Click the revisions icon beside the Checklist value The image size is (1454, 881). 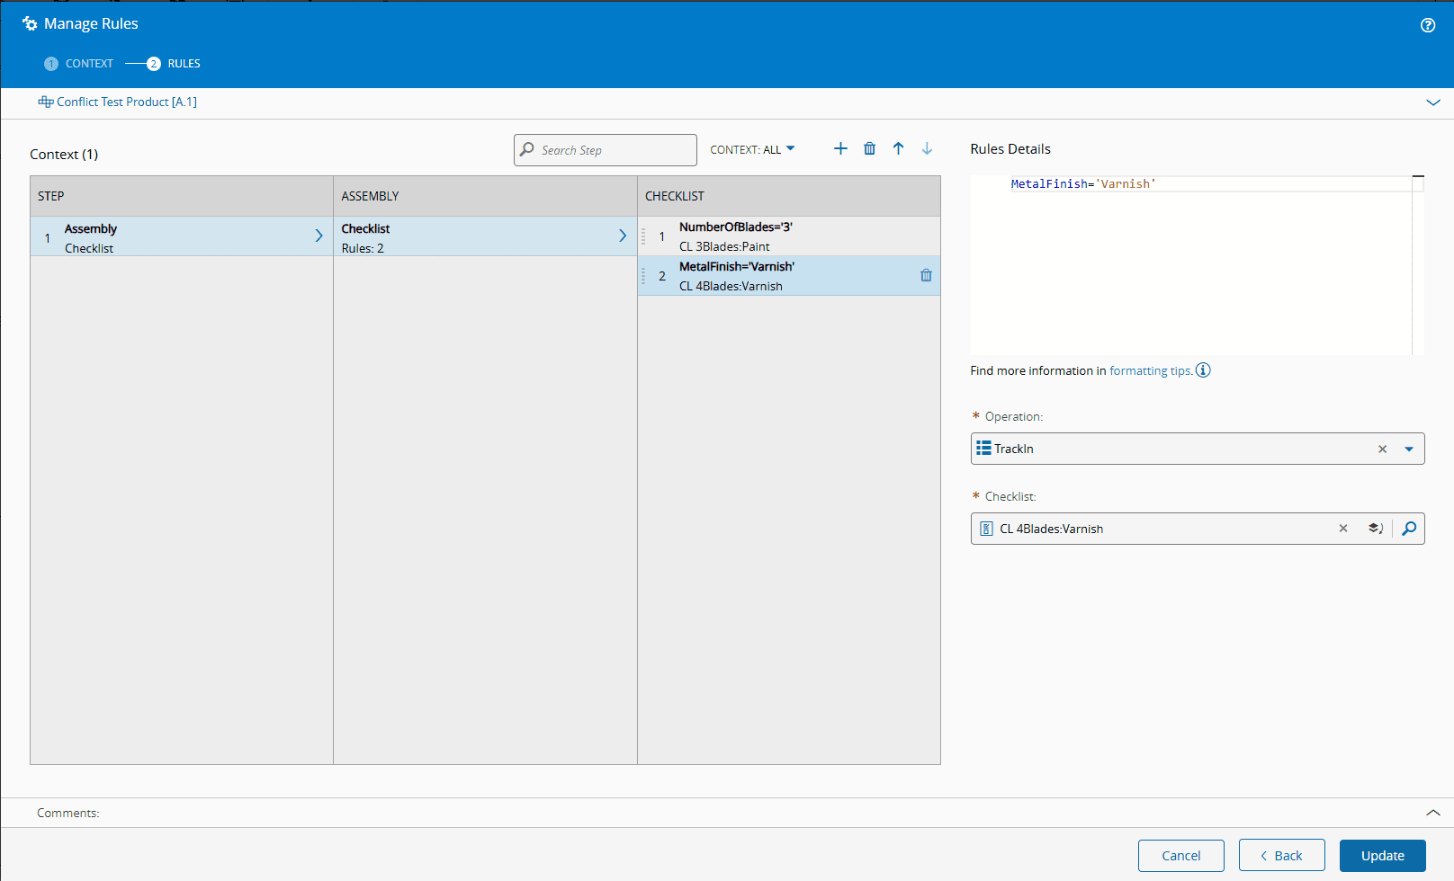point(1376,529)
